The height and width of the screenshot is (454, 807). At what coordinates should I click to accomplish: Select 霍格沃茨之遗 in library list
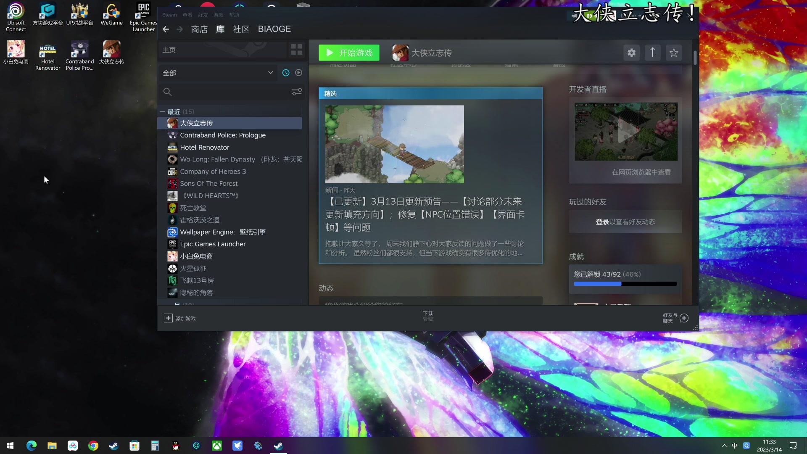[230, 220]
